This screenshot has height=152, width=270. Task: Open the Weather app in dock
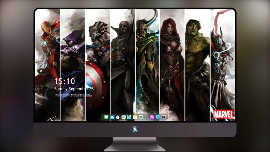112,117
